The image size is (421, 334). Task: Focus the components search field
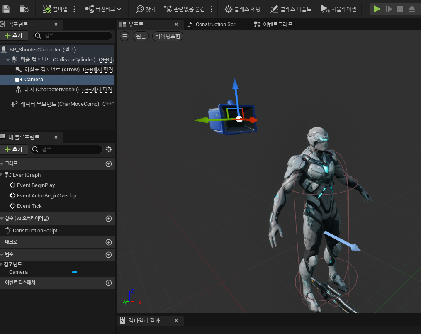pos(73,35)
